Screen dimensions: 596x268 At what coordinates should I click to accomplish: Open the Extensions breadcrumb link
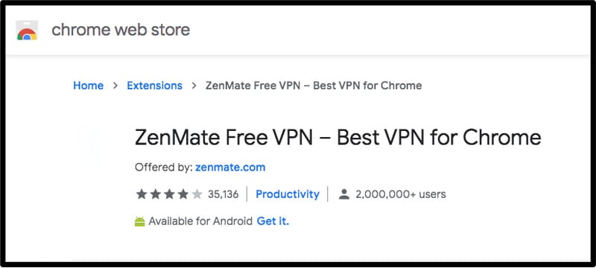(155, 86)
